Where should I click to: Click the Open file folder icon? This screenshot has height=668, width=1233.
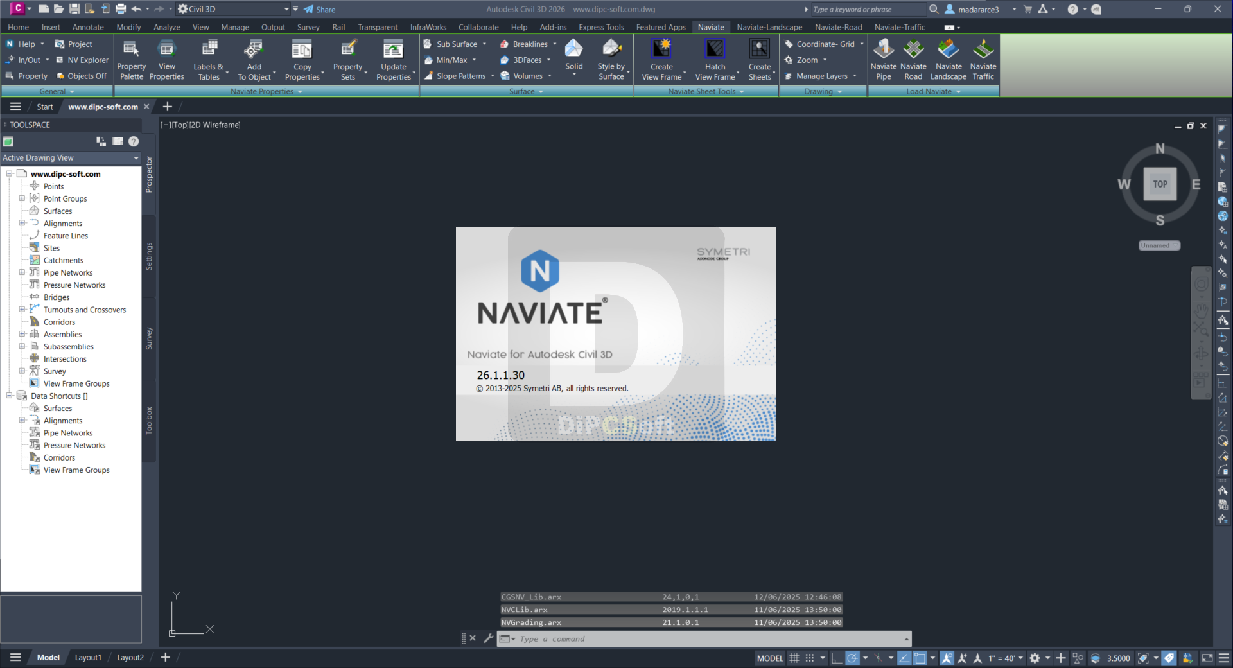pos(58,9)
